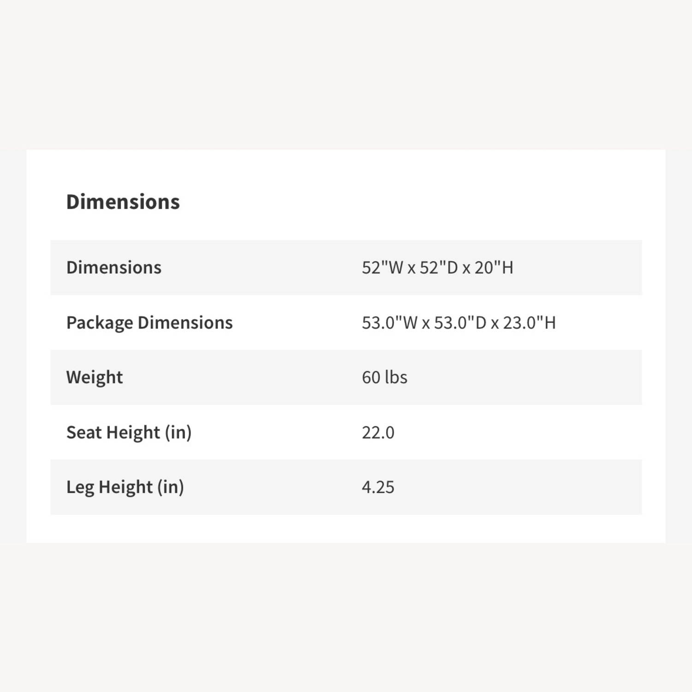692x692 pixels.
Task: Select the Leg Height (in) label
Action: 125,487
